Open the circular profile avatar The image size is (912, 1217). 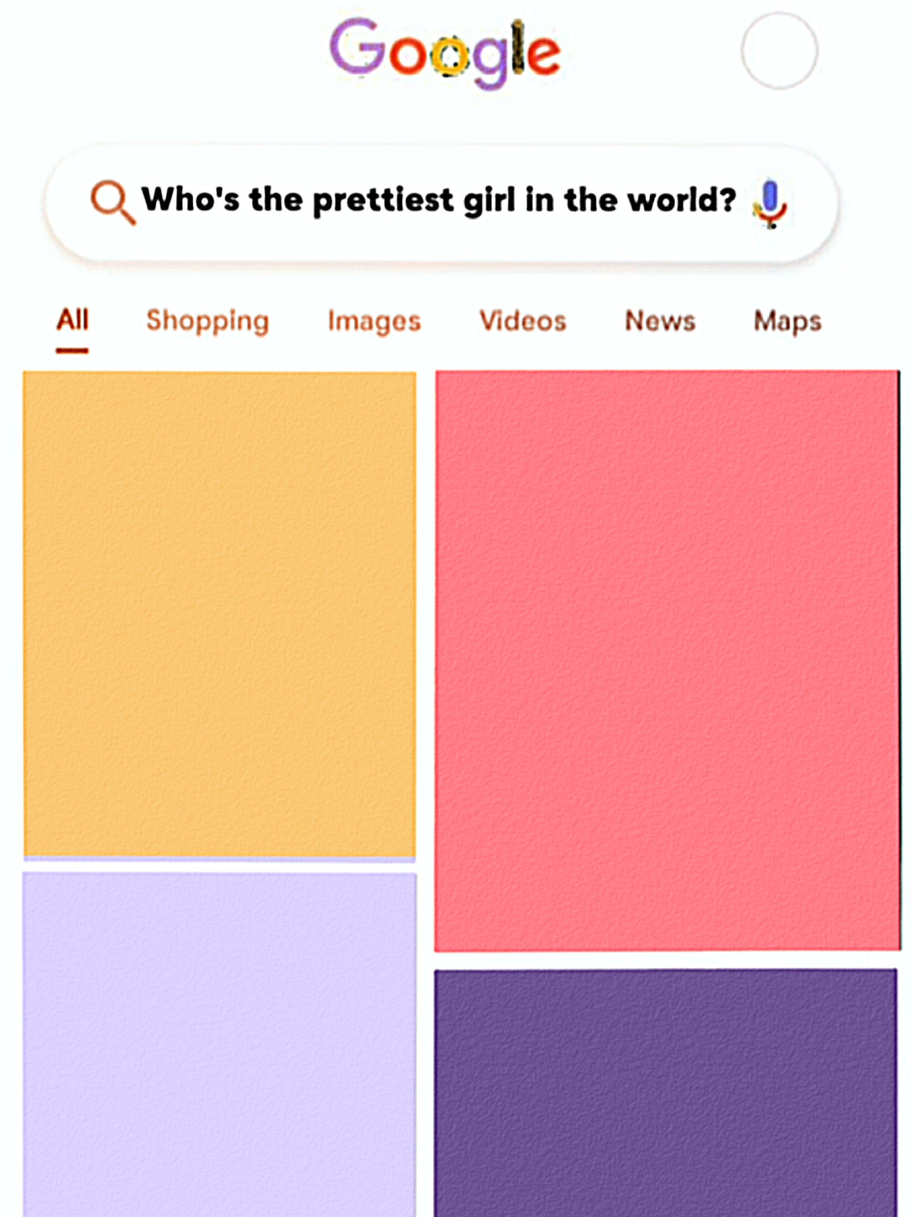point(779,51)
